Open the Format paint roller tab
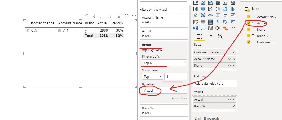The height and width of the screenshot is (120, 282). (x=210, y=36)
